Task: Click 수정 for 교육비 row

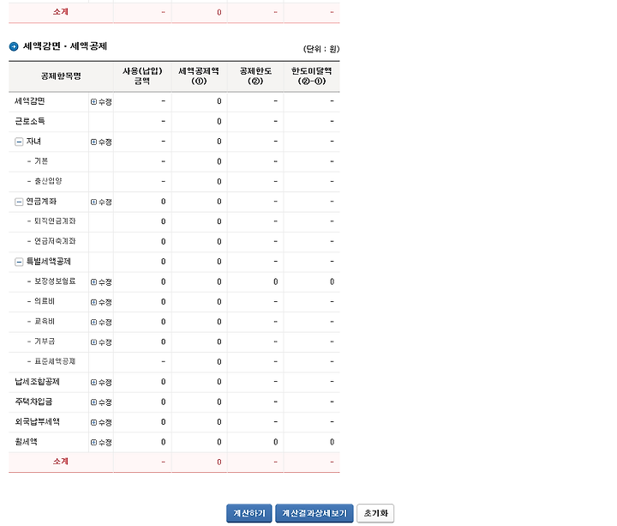Action: pyautogui.click(x=101, y=323)
